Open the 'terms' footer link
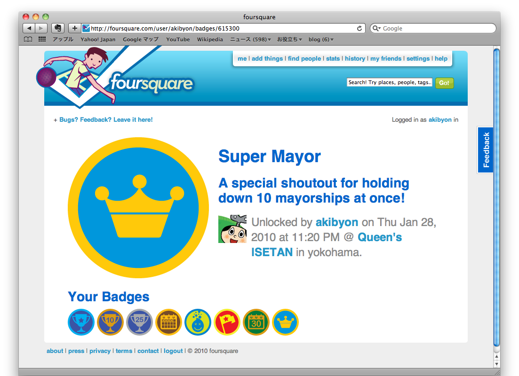This screenshot has height=376, width=519. pos(124,351)
